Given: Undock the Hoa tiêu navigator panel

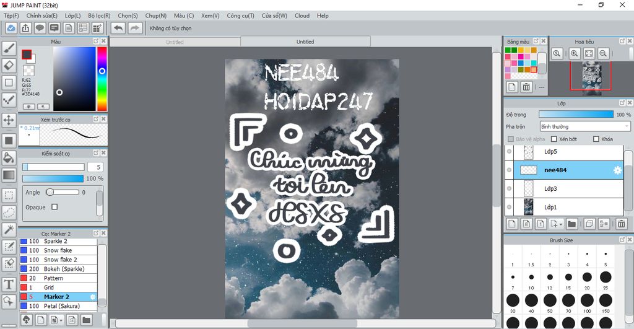Looking at the screenshot, I should pos(622,41).
